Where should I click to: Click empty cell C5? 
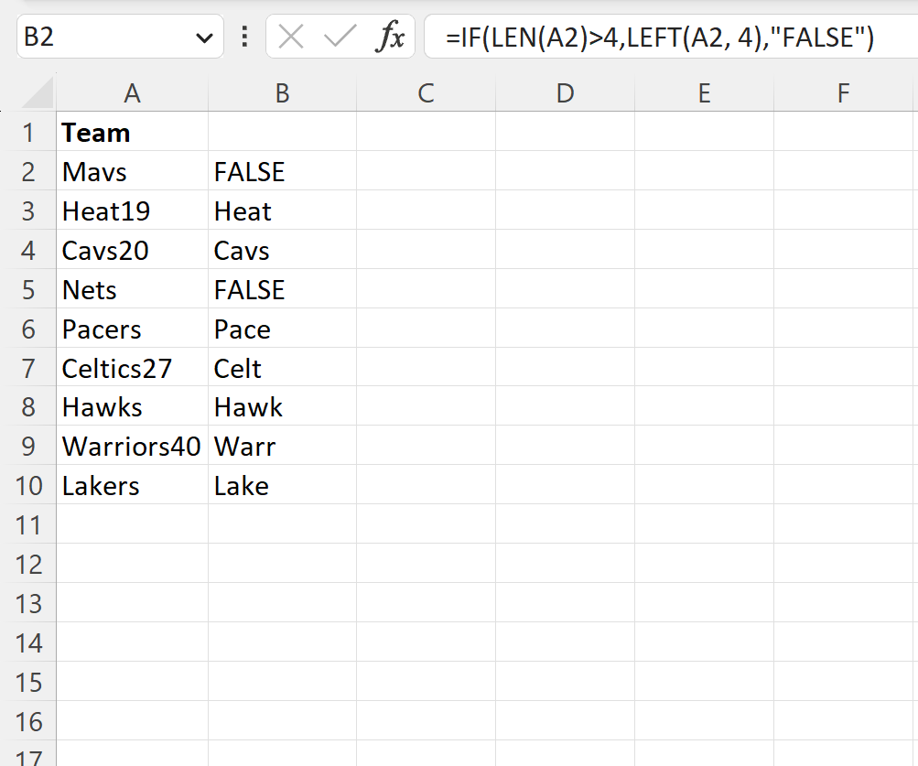[425, 289]
